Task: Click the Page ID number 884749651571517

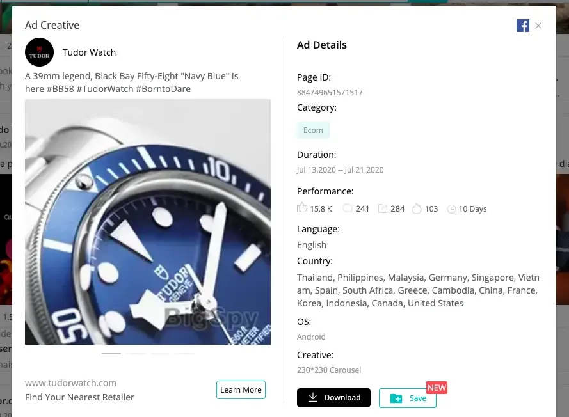Action: tap(330, 92)
